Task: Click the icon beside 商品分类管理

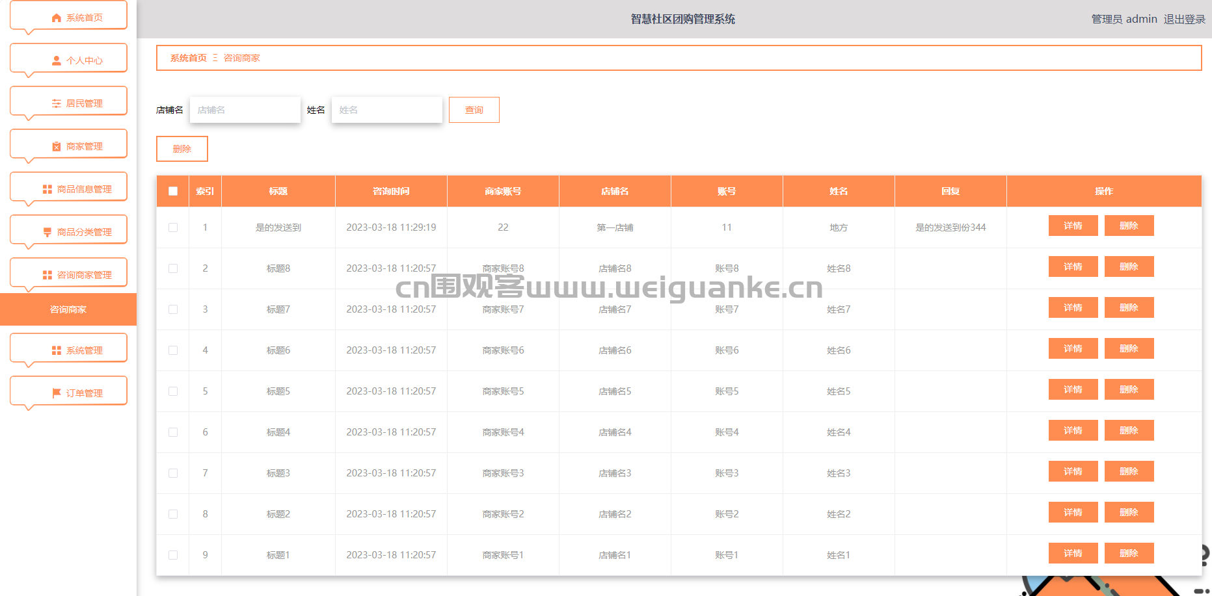Action: 47,233
